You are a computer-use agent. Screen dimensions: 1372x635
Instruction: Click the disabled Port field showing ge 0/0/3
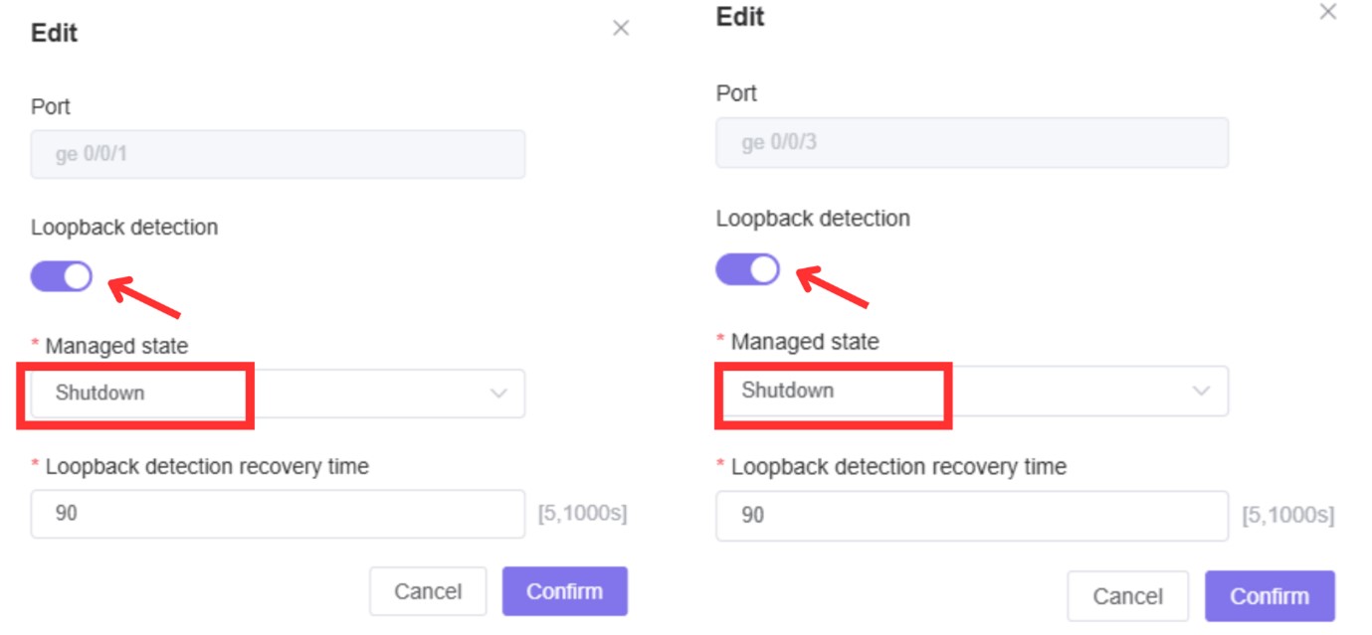972,143
